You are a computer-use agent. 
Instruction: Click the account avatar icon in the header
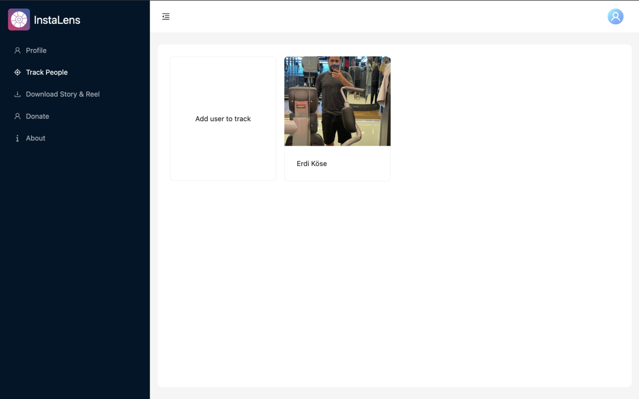(x=615, y=16)
